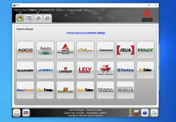Choose AGCO Advanced Technology Solutions brand

65,50
